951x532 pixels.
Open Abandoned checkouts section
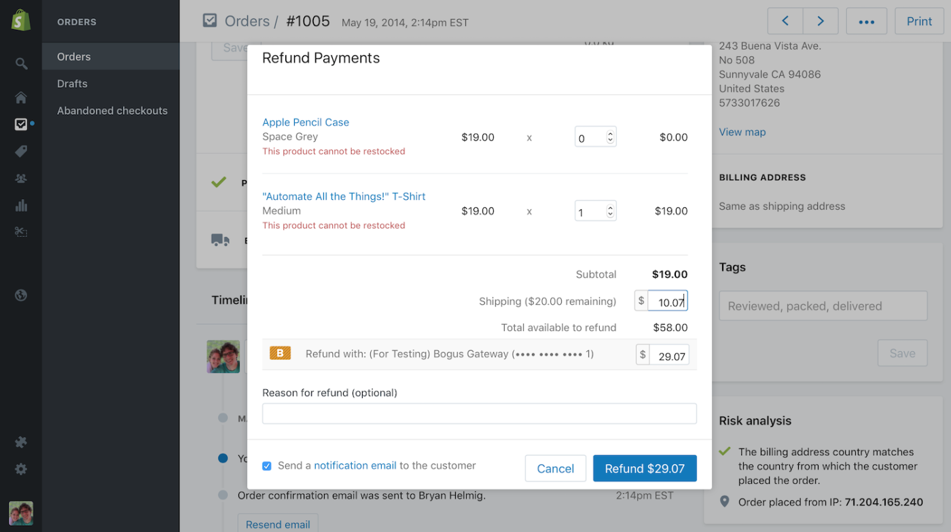112,111
